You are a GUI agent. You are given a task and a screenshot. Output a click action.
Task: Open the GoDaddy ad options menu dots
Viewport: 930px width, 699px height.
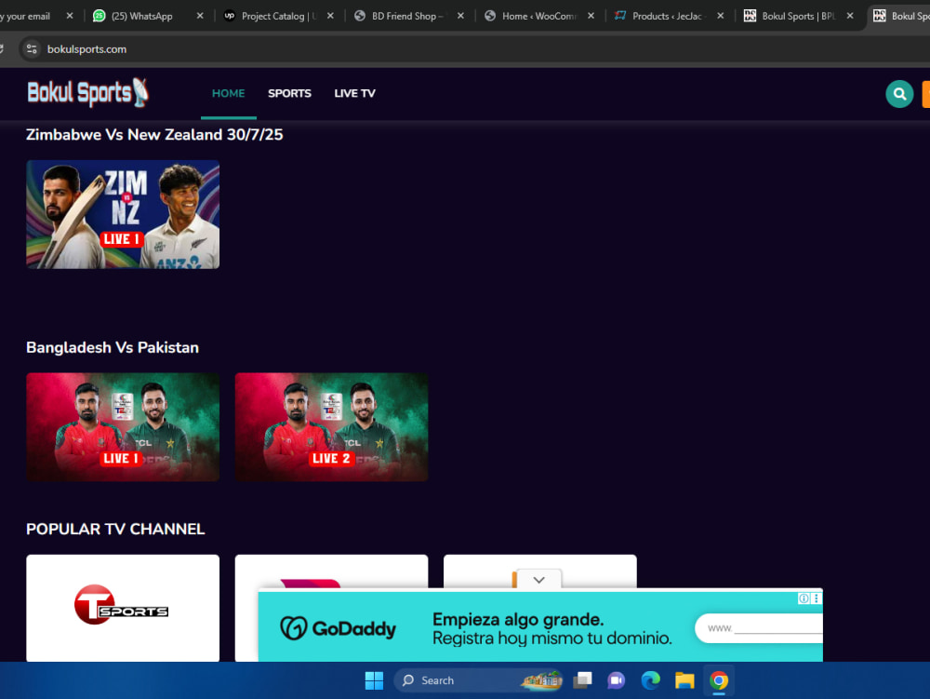coord(817,598)
